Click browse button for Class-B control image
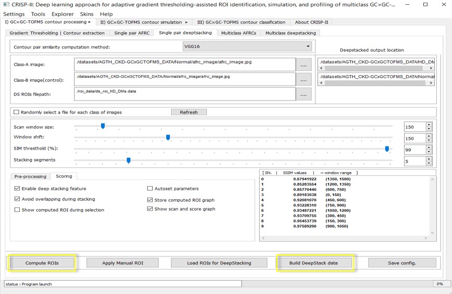The height and width of the screenshot is (294, 452). click(303, 79)
